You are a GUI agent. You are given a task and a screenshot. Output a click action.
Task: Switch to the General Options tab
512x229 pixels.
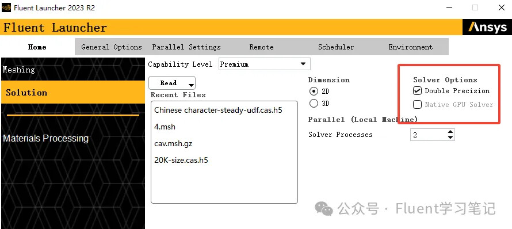pos(112,47)
